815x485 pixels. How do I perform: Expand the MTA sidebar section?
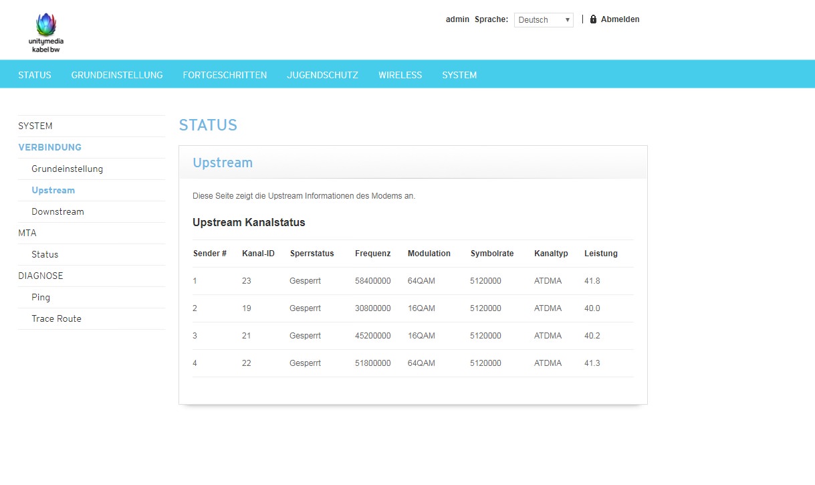click(x=27, y=233)
